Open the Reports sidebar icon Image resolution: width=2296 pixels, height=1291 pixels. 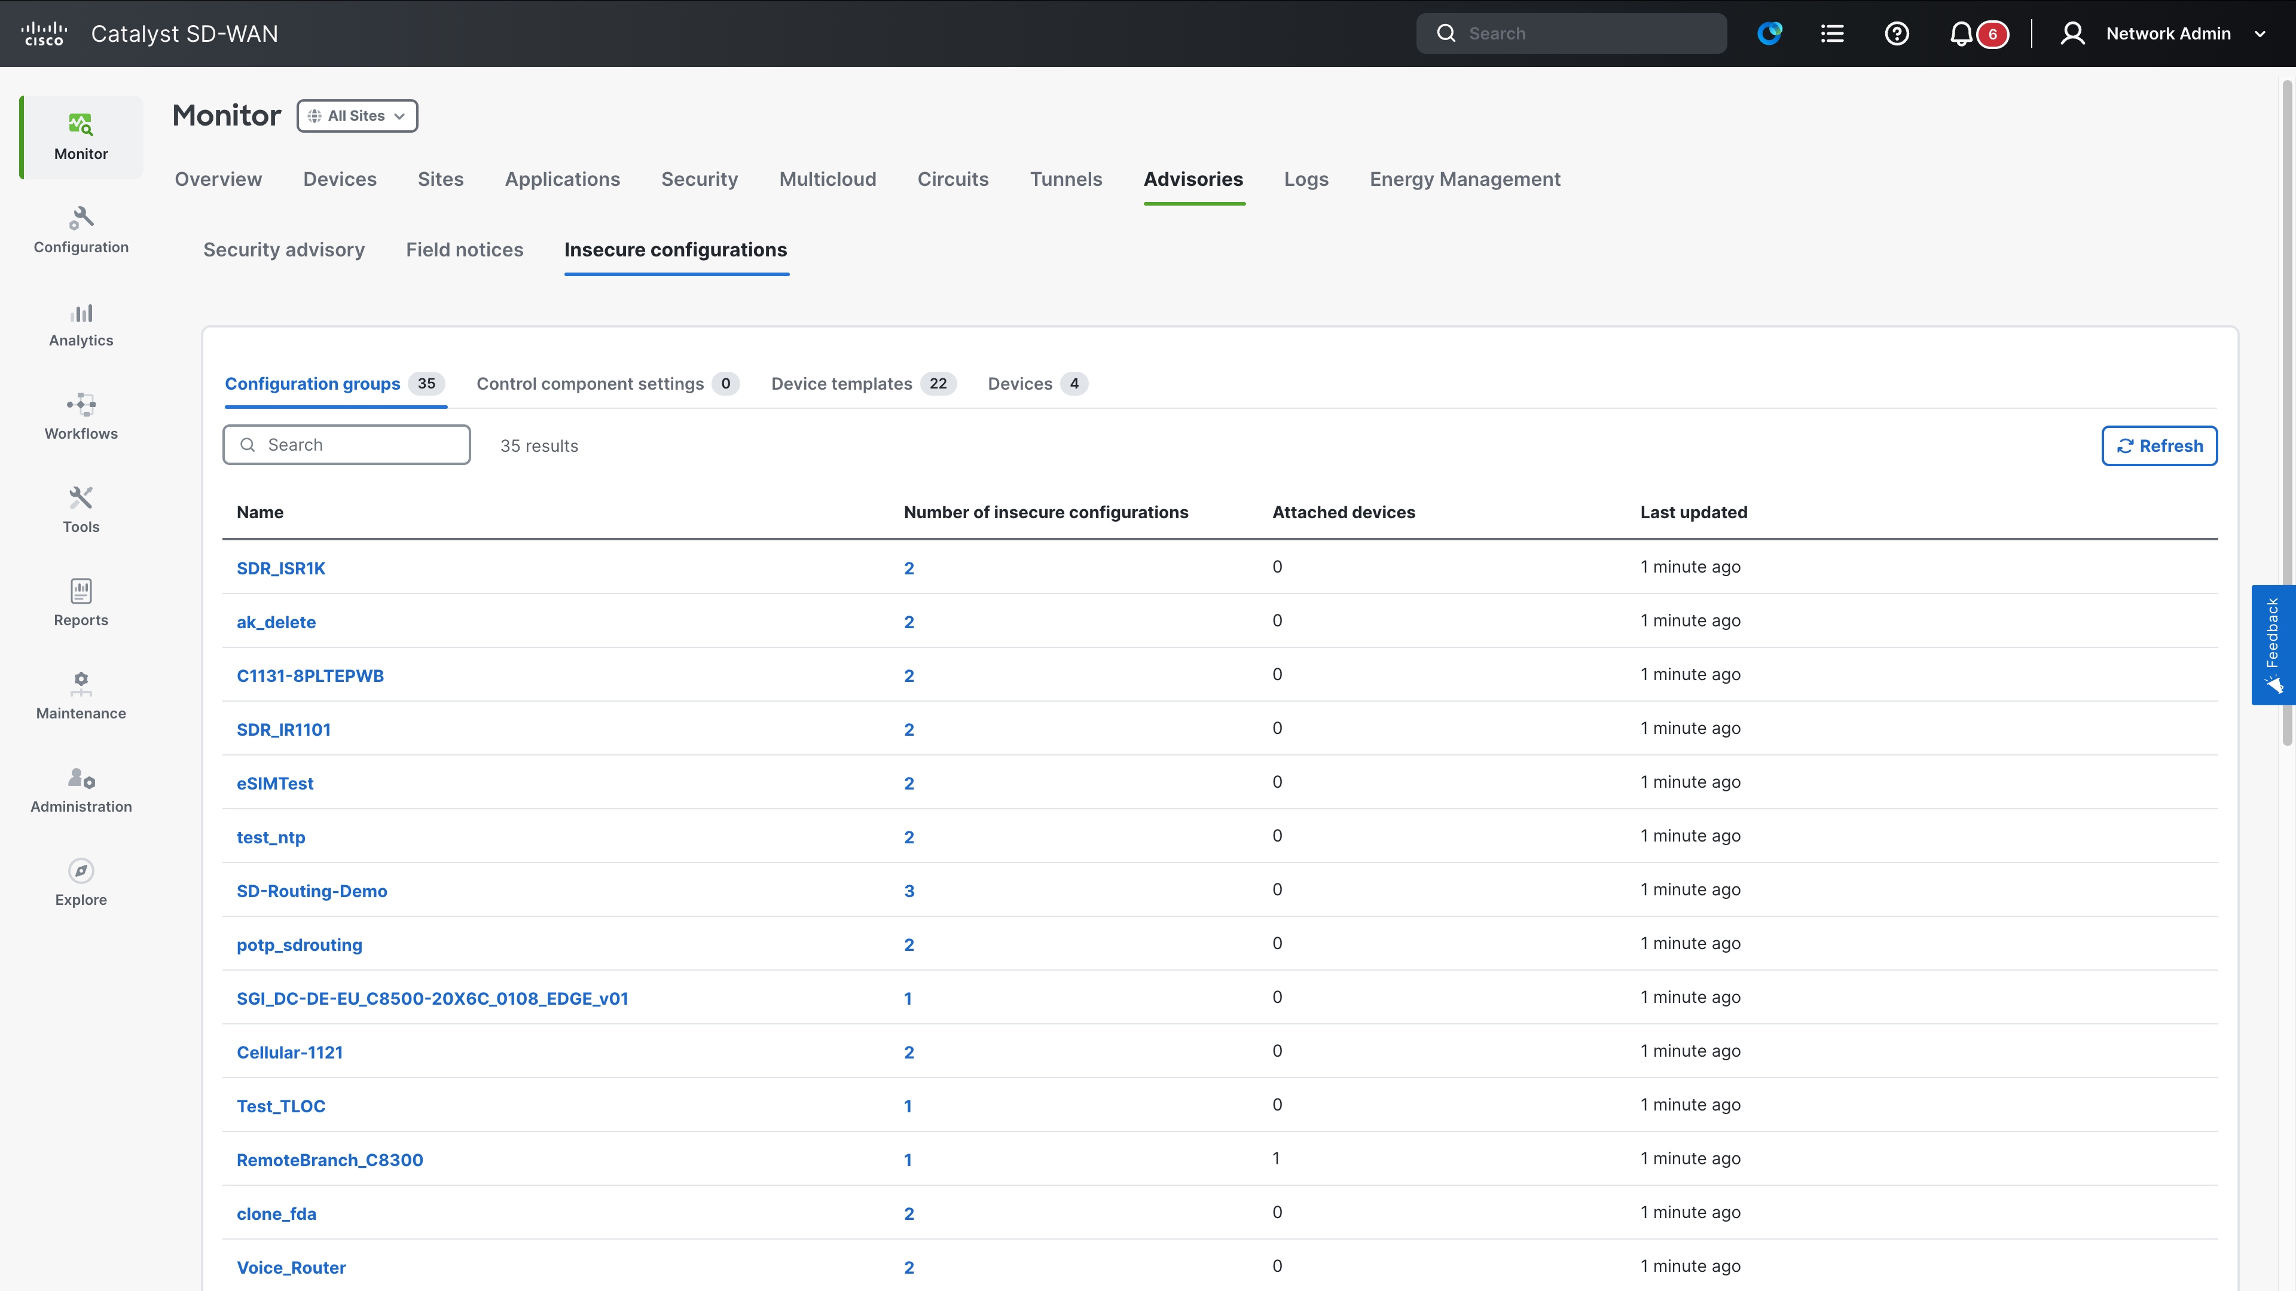pos(81,603)
